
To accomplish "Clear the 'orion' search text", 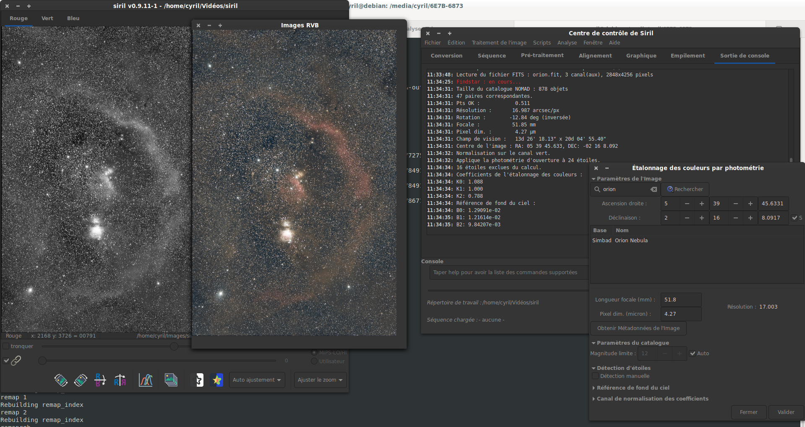I will pos(654,189).
